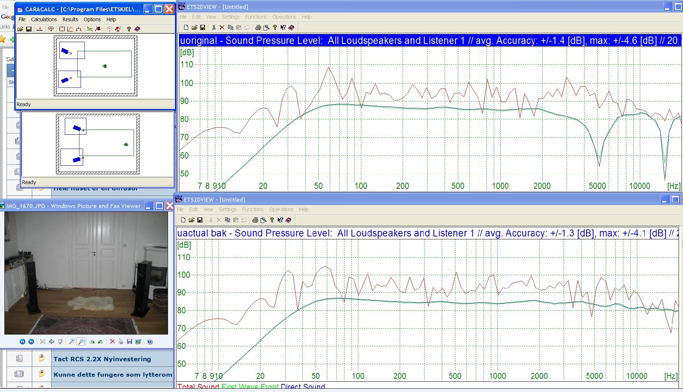Select listener marker in top CARACALC room
The height and width of the screenshot is (392, 683).
105,66
